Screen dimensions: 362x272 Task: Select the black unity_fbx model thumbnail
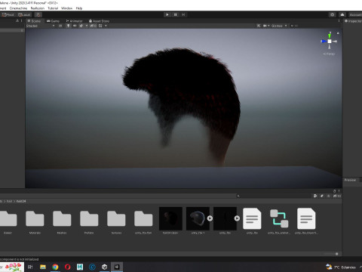coord(225,218)
